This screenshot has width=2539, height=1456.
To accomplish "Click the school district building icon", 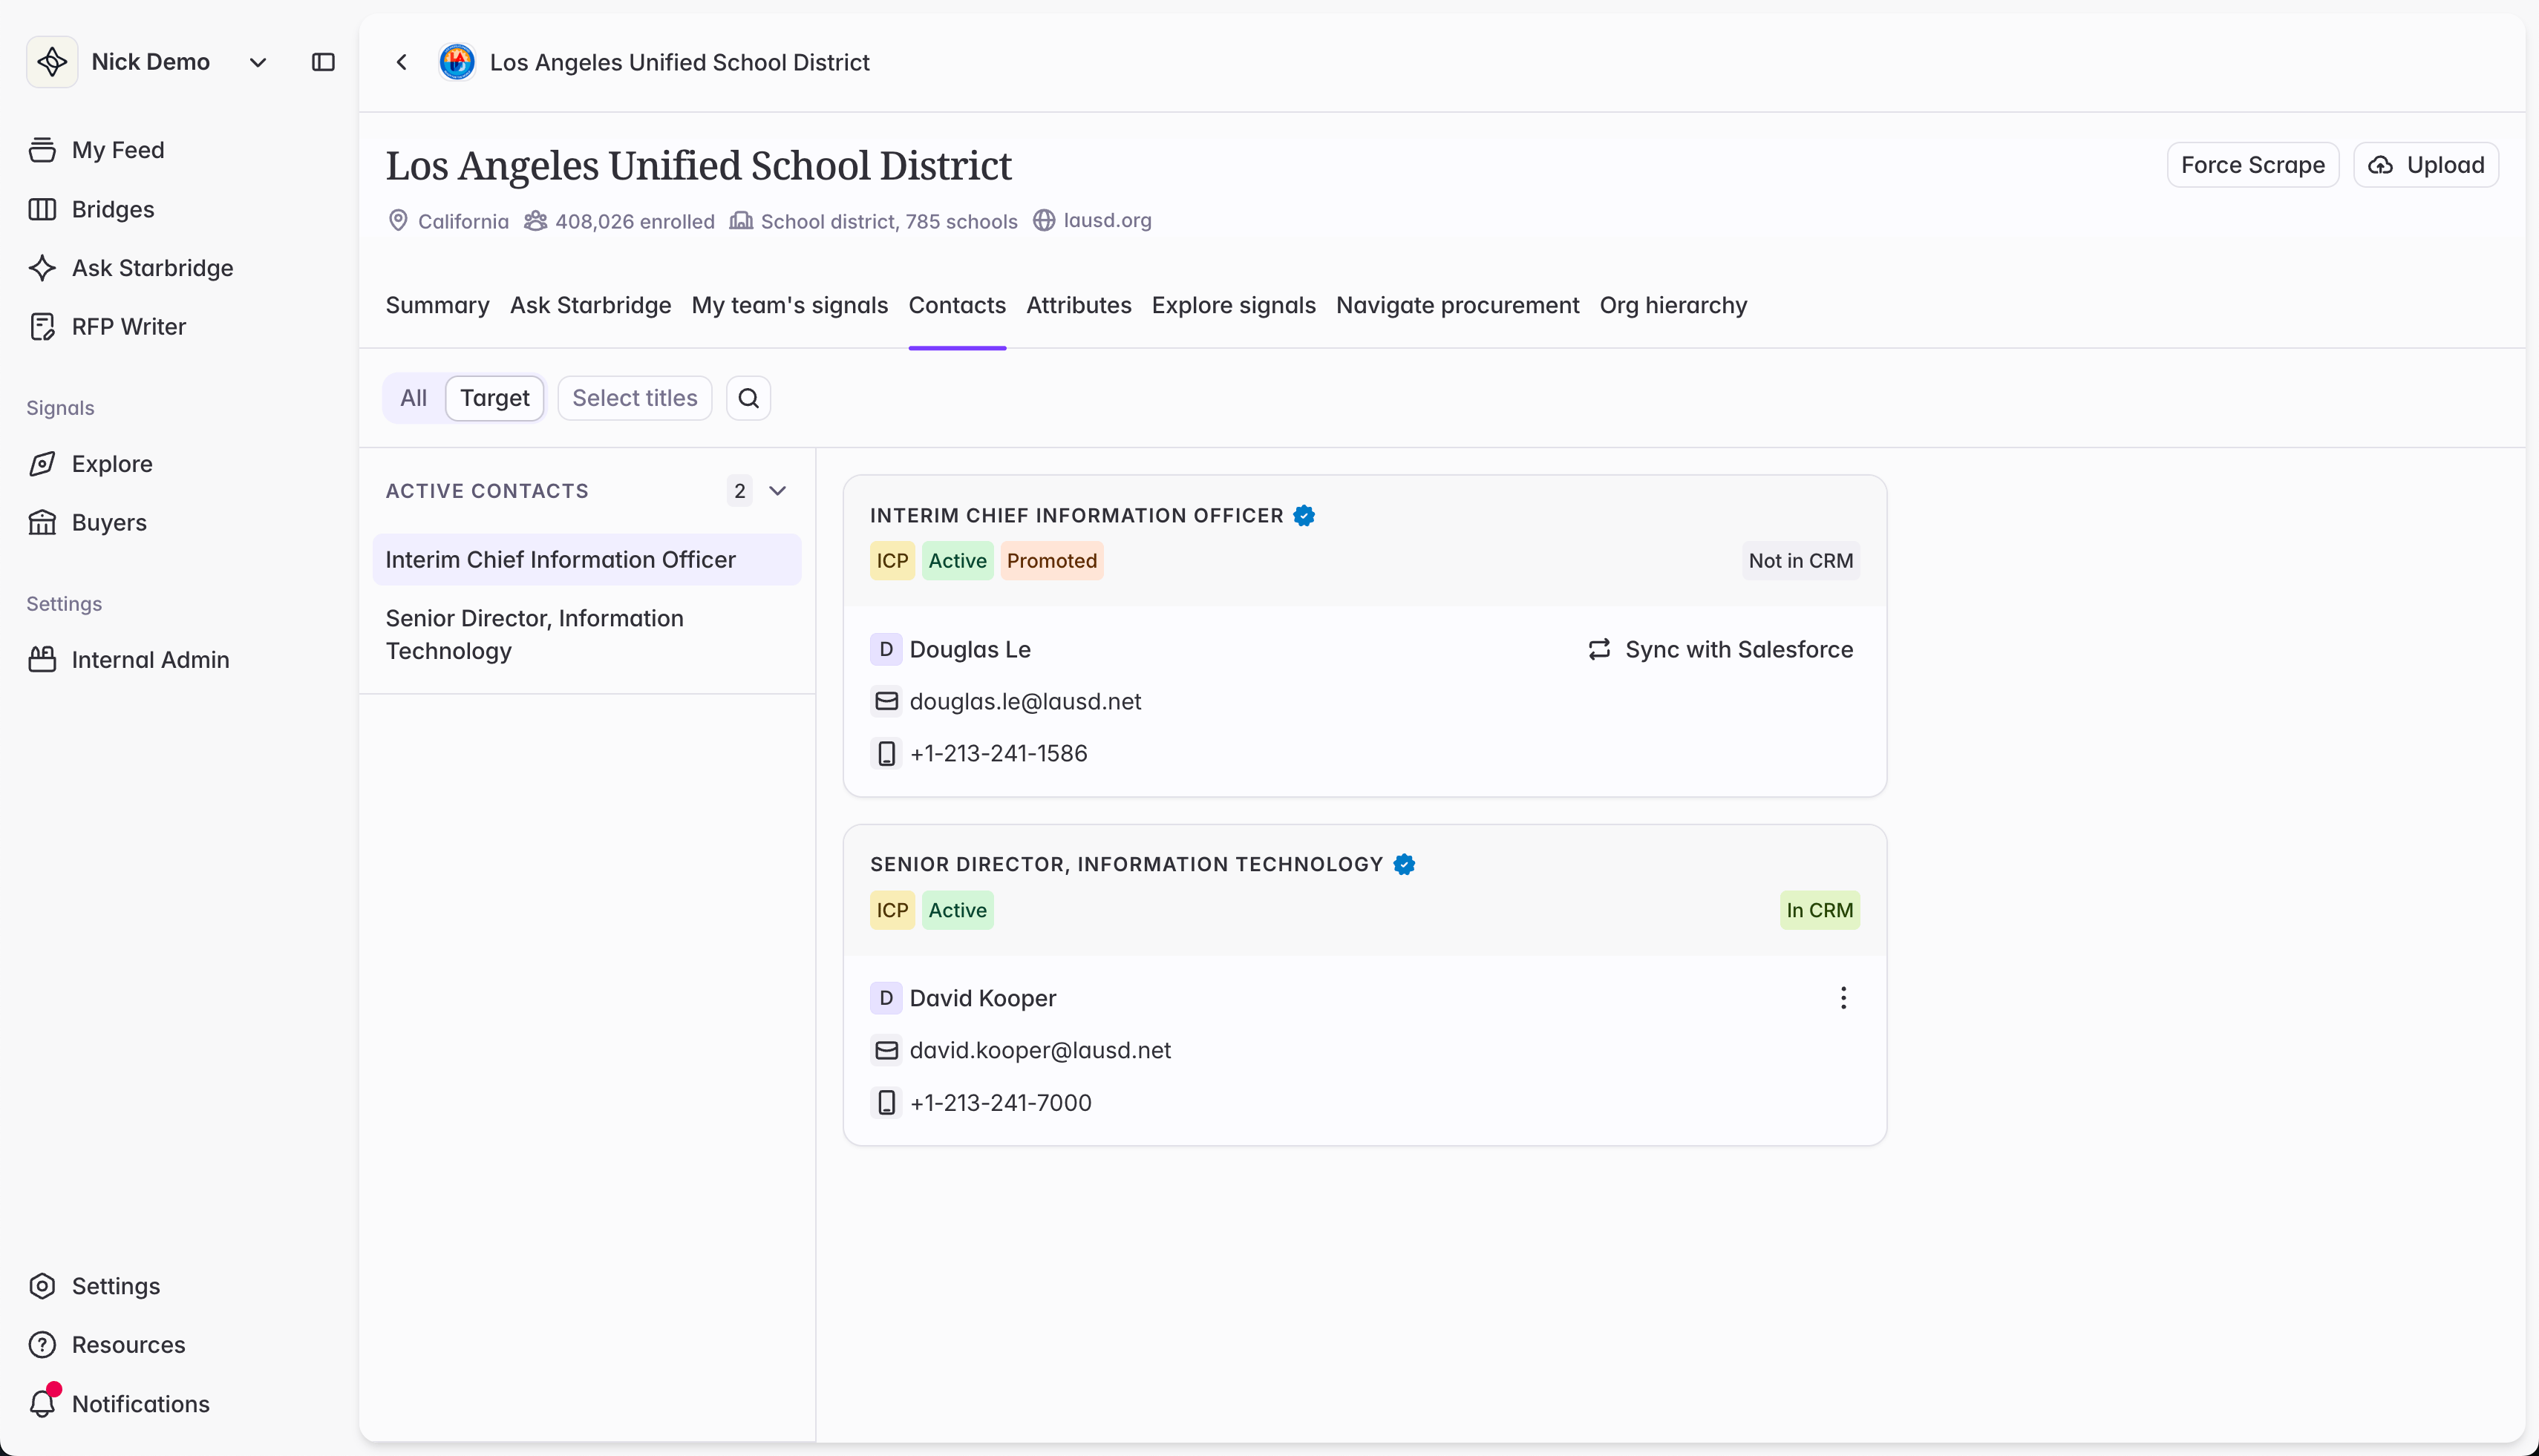I will (740, 220).
